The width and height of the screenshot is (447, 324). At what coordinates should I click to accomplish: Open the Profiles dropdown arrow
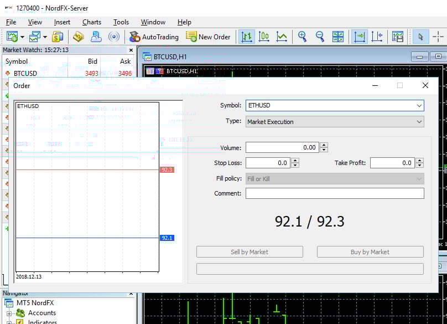(x=45, y=37)
